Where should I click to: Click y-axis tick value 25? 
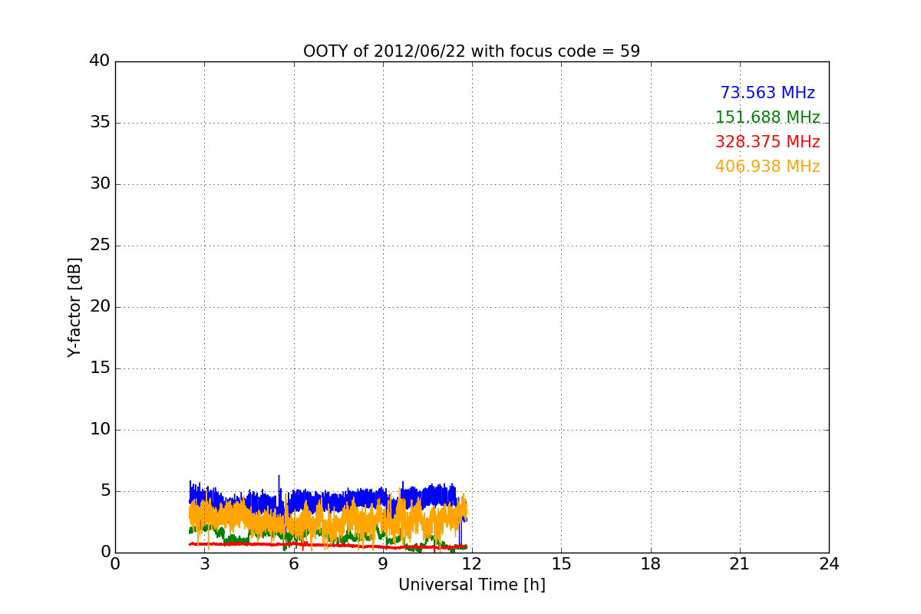100,245
